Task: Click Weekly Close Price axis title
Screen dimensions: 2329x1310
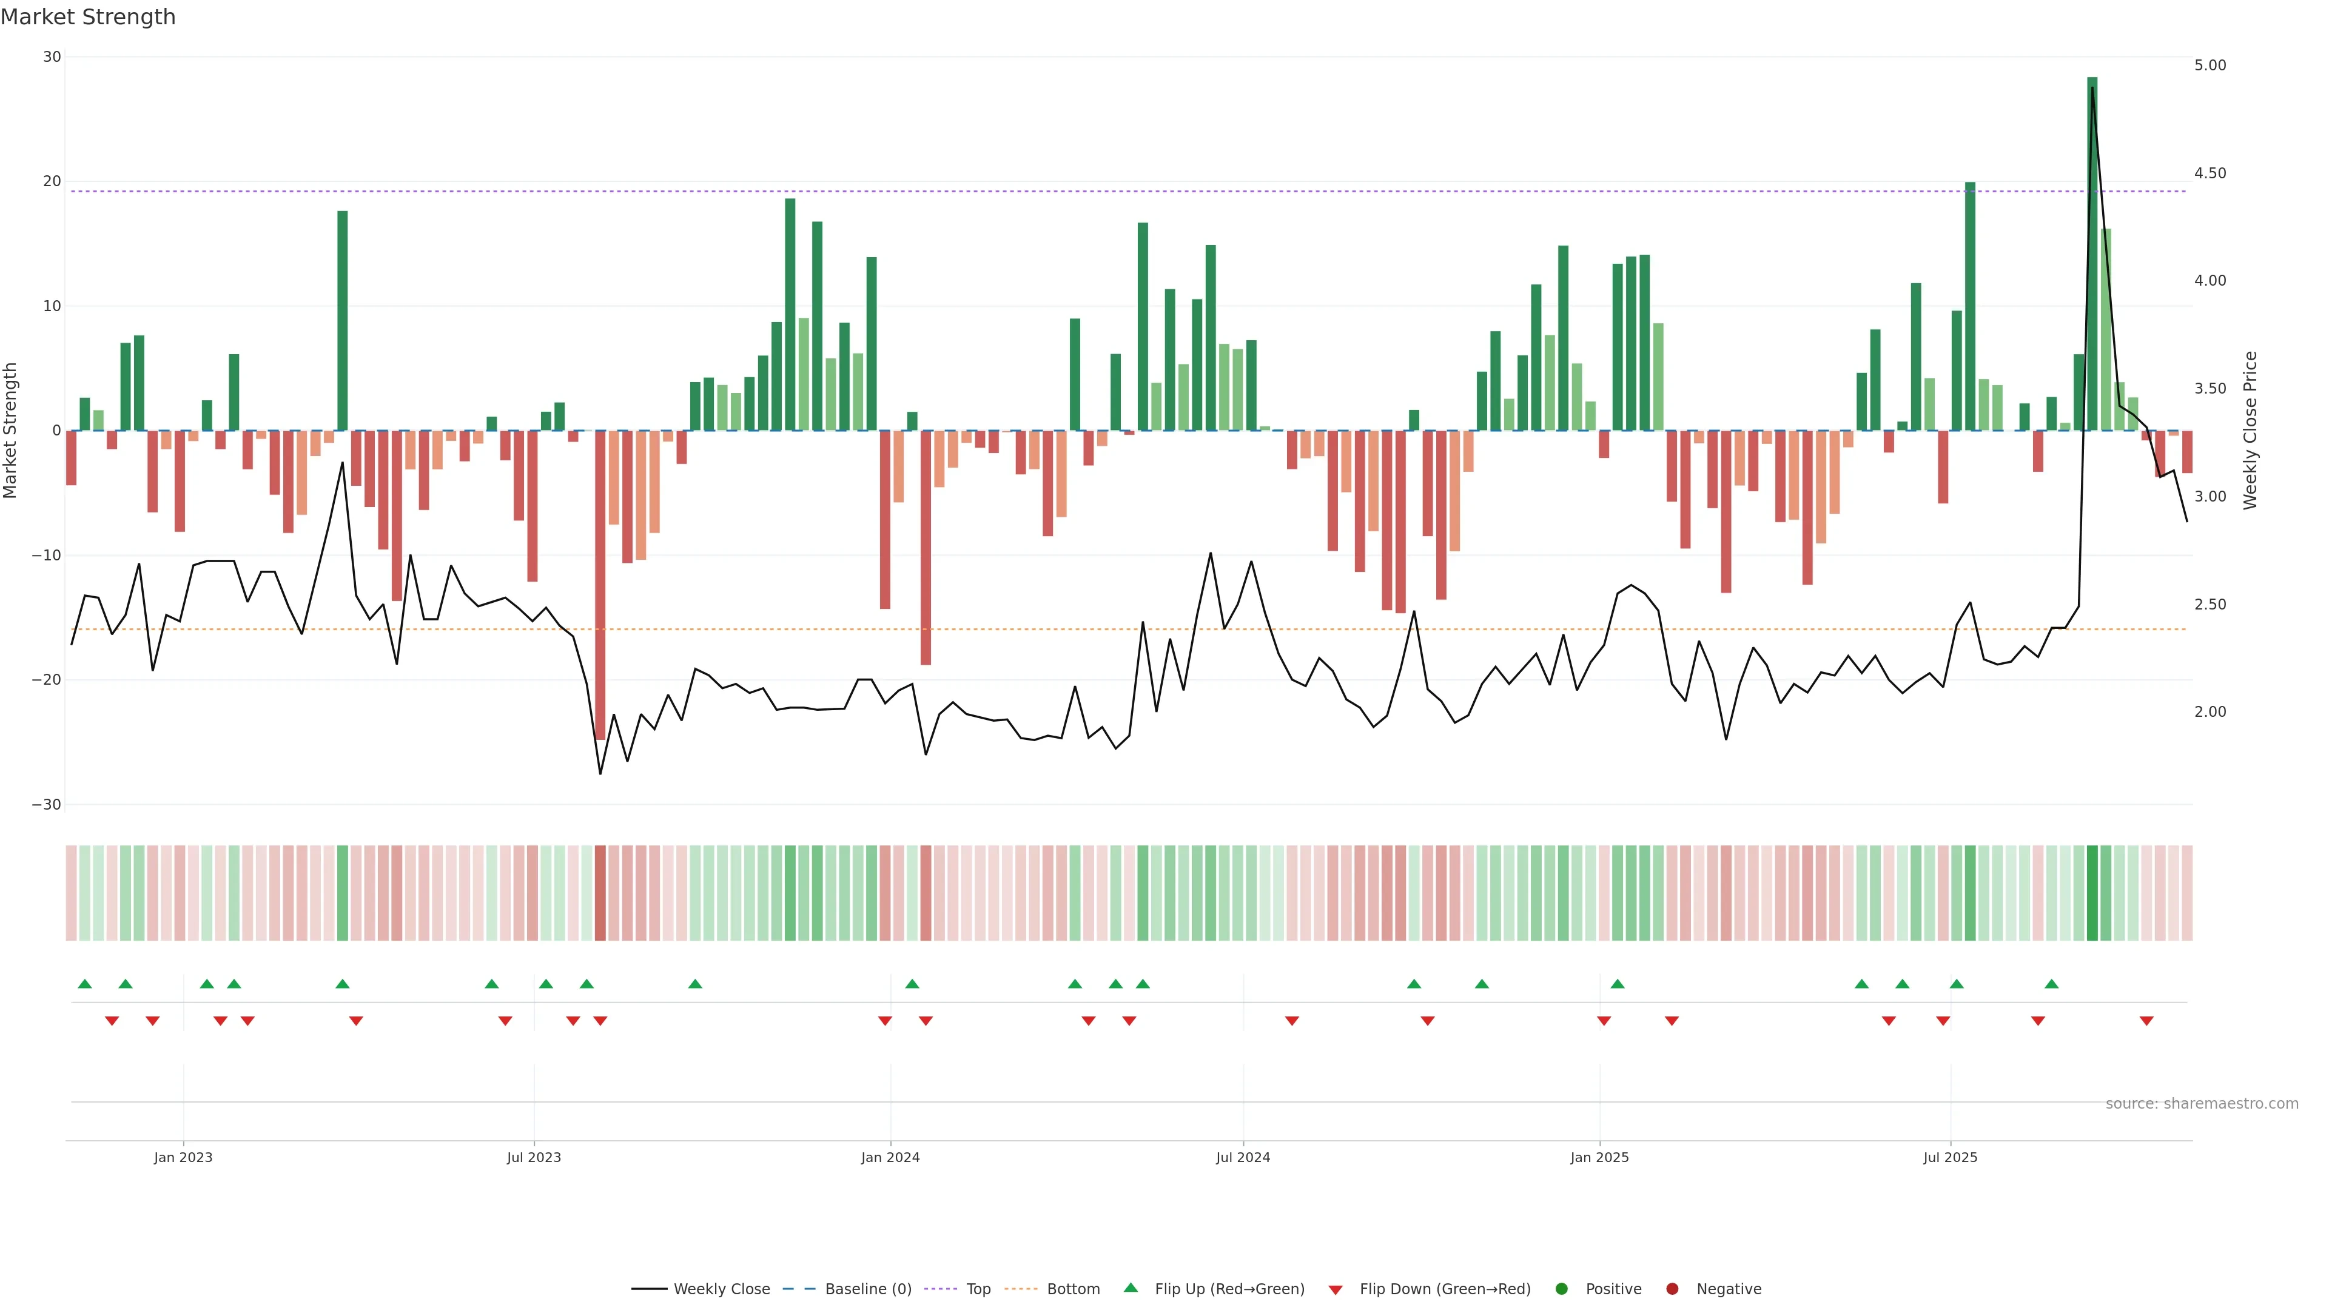Action: (2250, 431)
